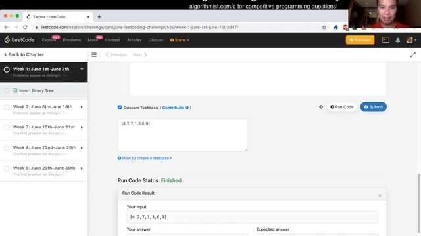The height and width of the screenshot is (236, 421).
Task: Open the Discuss page
Action: tap(156, 40)
